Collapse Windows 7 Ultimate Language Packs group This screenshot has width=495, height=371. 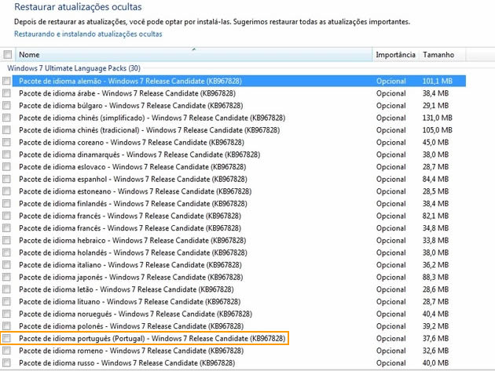(x=74, y=68)
